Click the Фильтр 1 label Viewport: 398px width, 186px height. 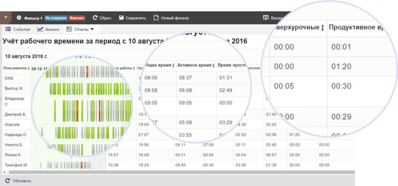tap(33, 18)
